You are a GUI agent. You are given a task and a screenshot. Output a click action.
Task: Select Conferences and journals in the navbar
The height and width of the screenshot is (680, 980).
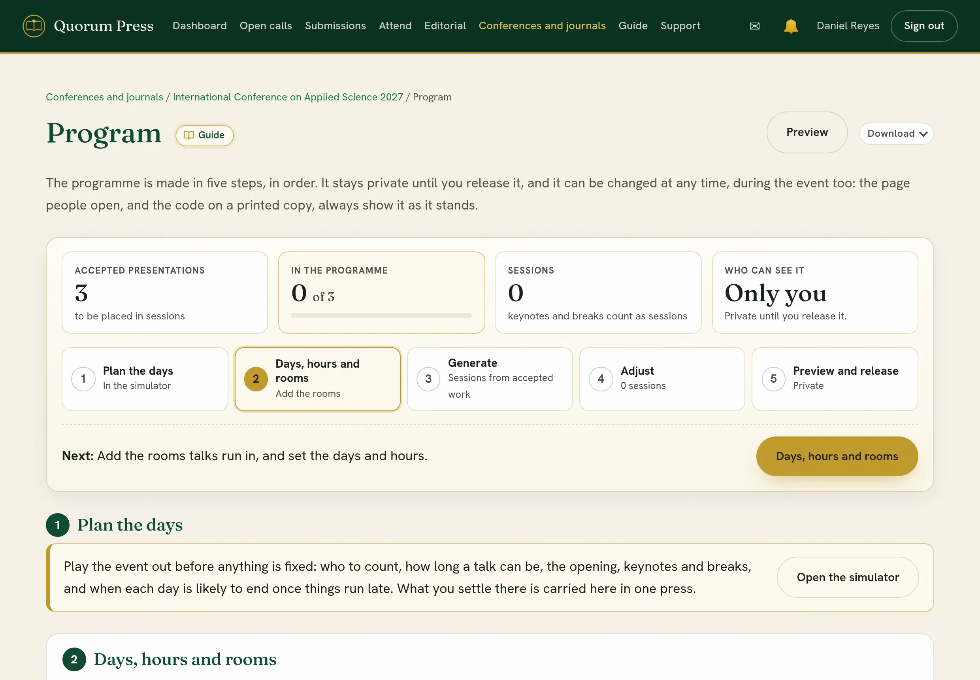pyautogui.click(x=542, y=26)
